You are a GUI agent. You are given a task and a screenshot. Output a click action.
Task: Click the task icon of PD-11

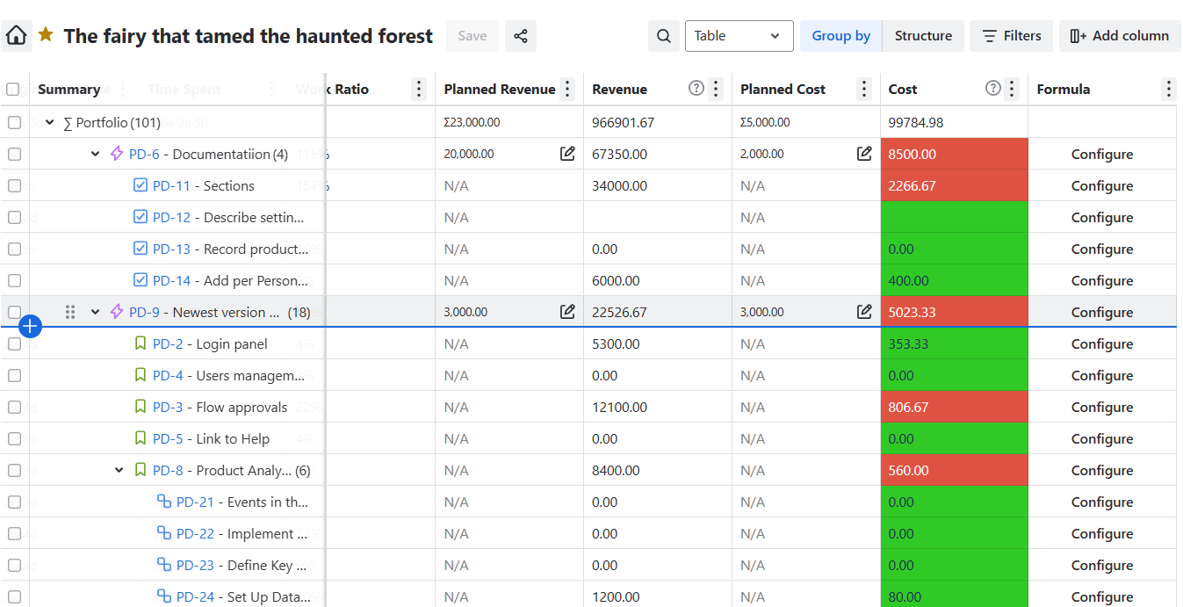coord(141,185)
